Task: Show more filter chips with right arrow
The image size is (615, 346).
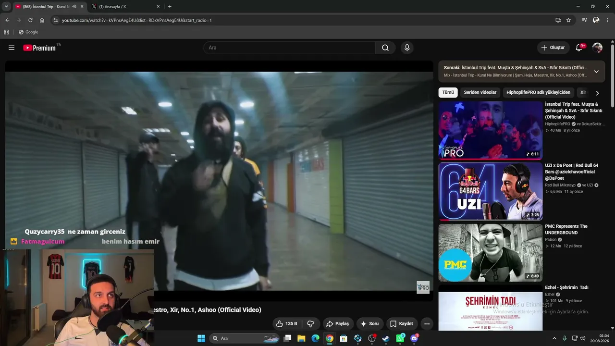Action: (x=597, y=93)
